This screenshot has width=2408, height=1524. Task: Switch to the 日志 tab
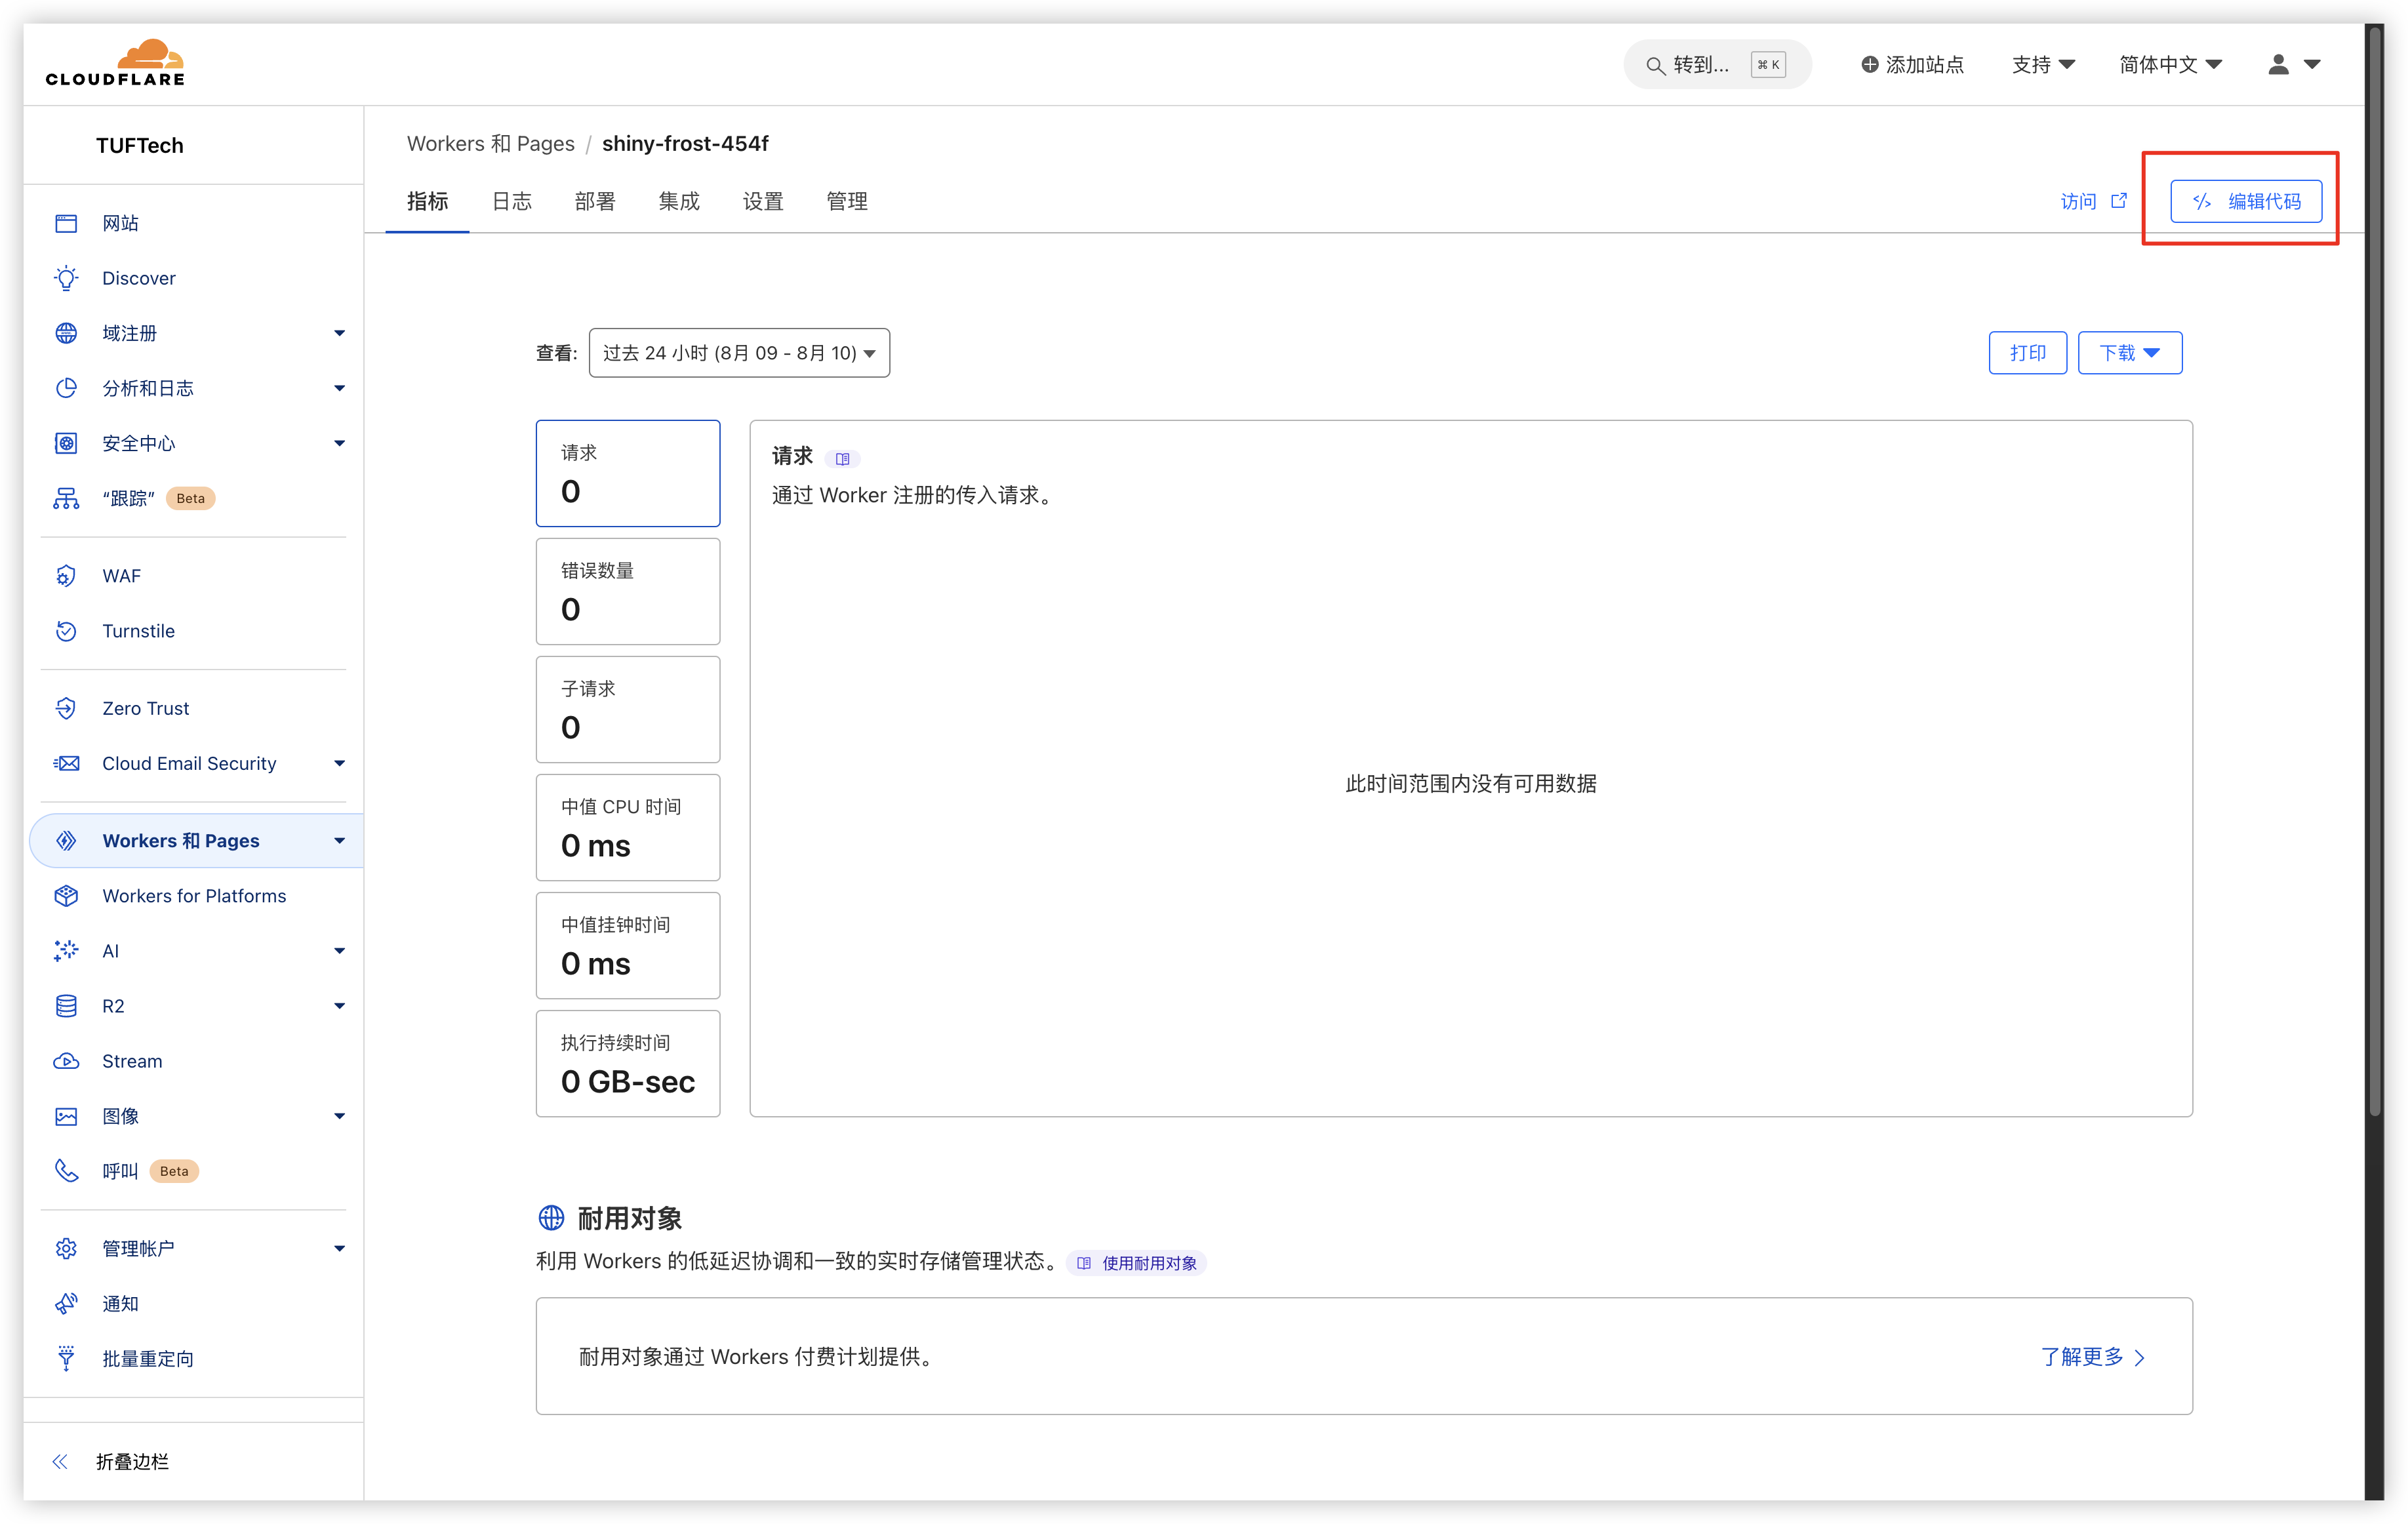click(x=511, y=201)
